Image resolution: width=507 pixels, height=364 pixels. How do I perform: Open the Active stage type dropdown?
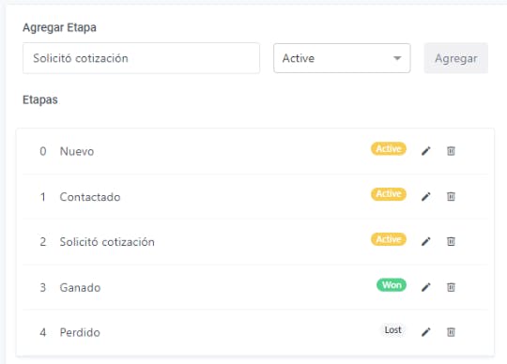[342, 58]
